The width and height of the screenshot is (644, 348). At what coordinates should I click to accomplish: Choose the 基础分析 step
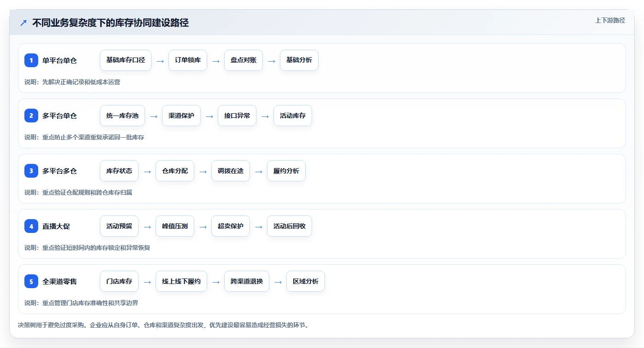tap(299, 60)
